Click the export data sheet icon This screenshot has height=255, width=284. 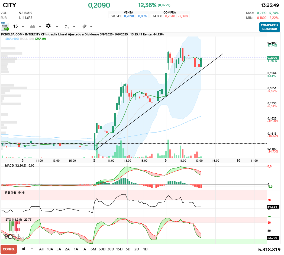click(5, 27)
